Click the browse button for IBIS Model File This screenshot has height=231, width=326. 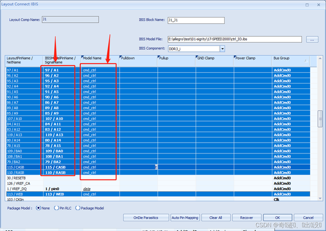[312, 39]
